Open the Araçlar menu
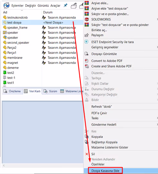 (55, 5)
